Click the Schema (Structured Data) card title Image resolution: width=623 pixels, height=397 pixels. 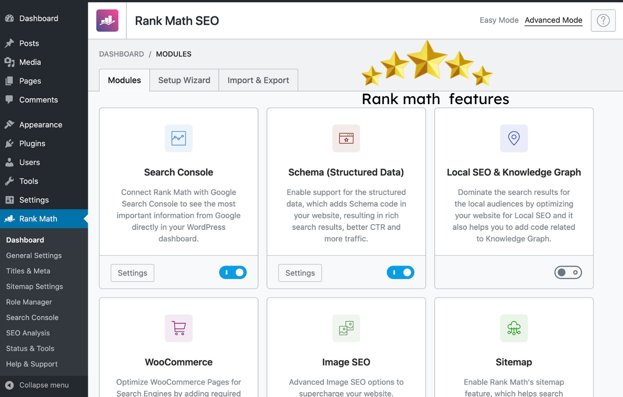click(x=346, y=172)
